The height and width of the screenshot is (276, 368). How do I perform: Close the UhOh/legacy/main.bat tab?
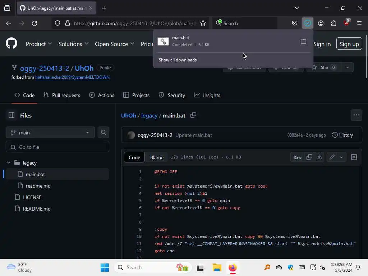click(91, 8)
